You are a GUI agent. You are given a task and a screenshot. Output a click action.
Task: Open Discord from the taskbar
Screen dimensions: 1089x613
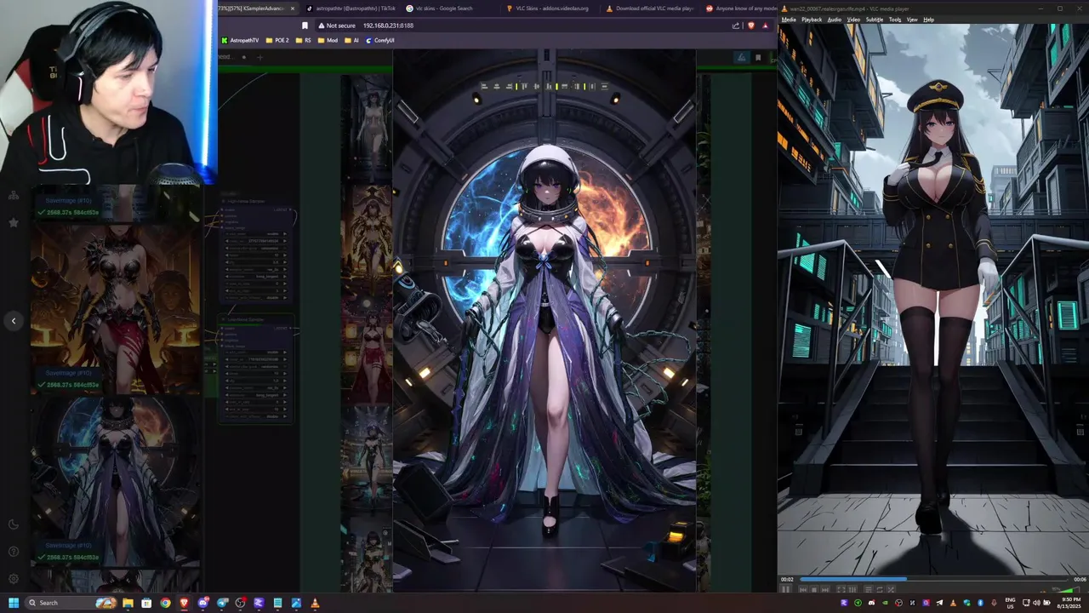[x=202, y=603]
